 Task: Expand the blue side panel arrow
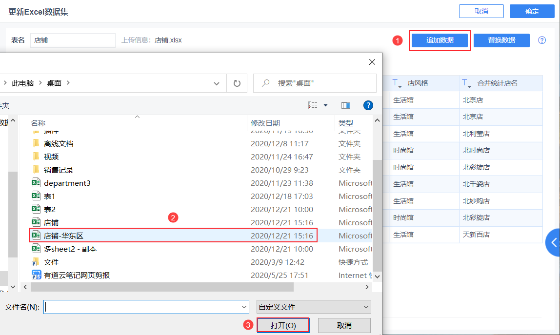click(x=553, y=242)
